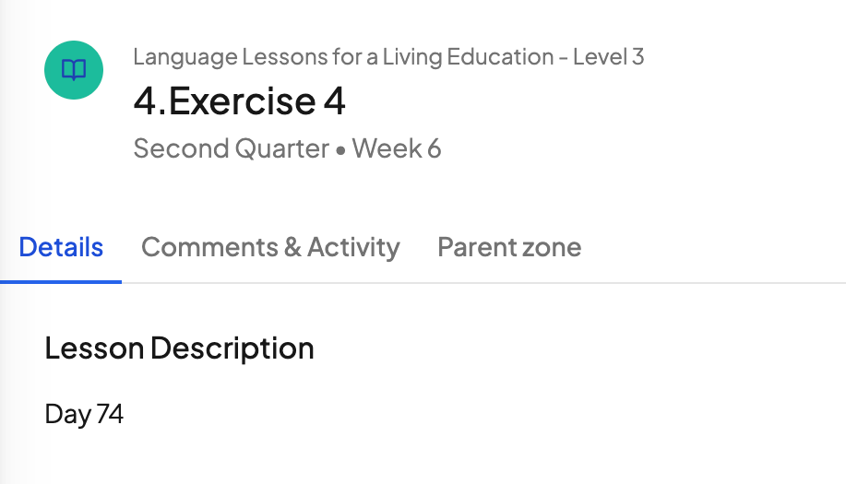846x484 pixels.
Task: Open the Parent zone tab
Action: click(509, 247)
